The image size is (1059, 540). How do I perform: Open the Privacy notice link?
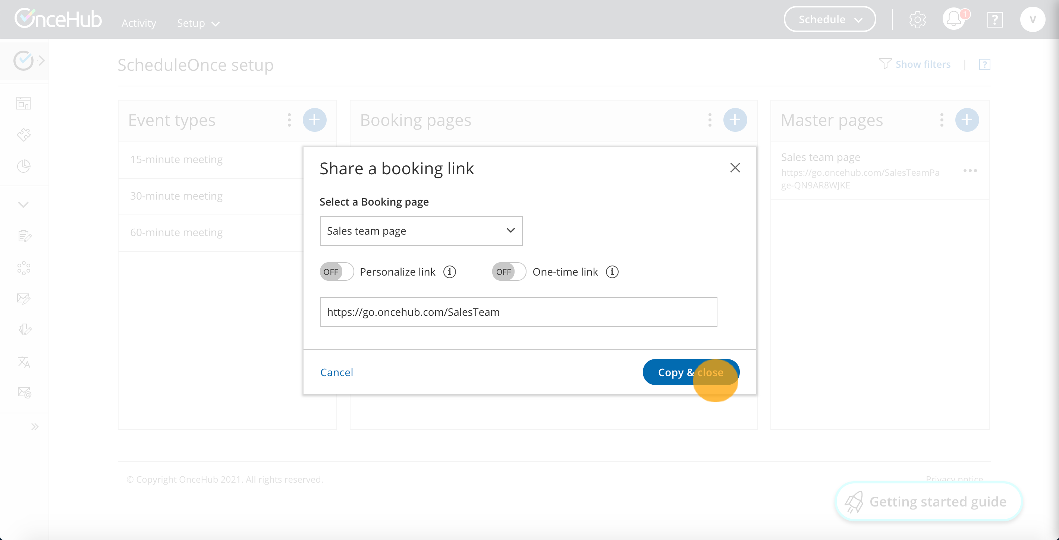954,479
